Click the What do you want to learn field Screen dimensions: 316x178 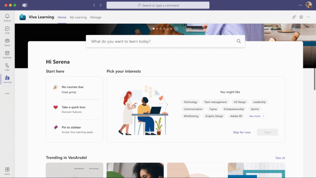click(x=165, y=41)
